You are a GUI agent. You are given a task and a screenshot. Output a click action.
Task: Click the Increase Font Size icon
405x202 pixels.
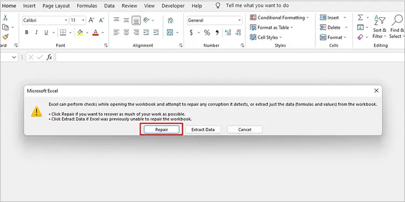(91, 20)
